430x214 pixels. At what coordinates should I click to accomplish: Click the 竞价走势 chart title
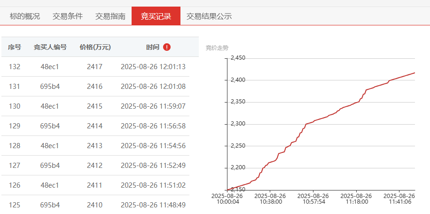217,48
